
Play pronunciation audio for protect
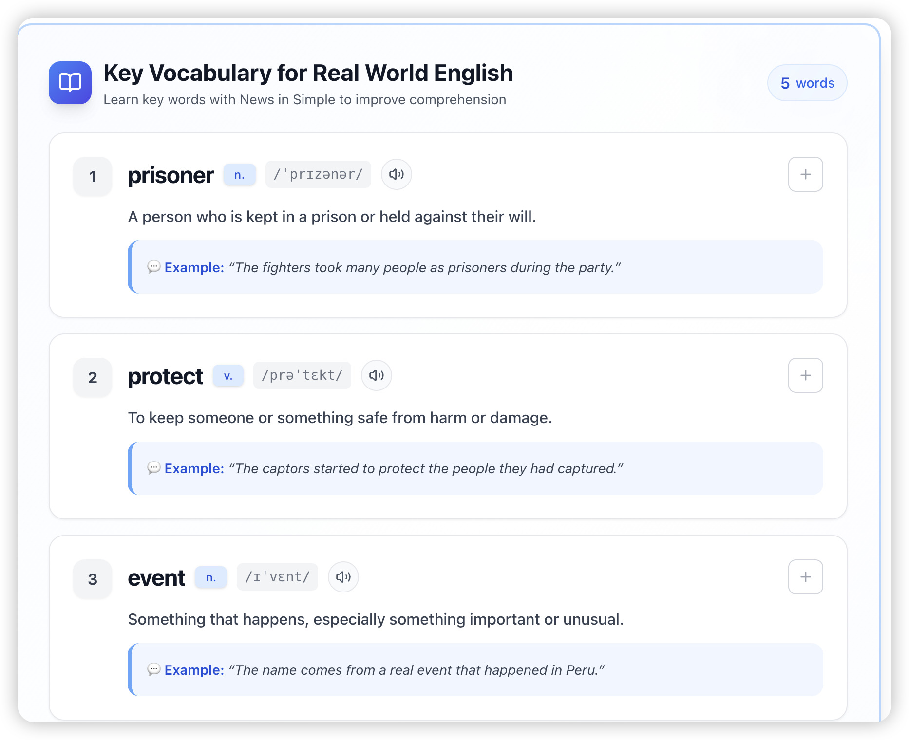point(376,375)
